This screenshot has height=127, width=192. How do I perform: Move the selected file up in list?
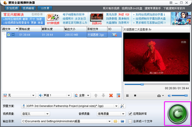click(x=96, y=95)
